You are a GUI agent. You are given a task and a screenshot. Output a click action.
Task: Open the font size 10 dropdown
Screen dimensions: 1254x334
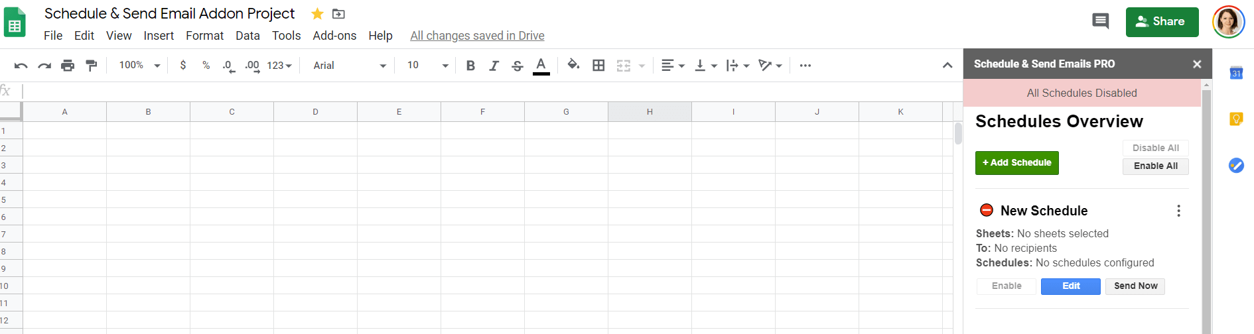(x=427, y=66)
